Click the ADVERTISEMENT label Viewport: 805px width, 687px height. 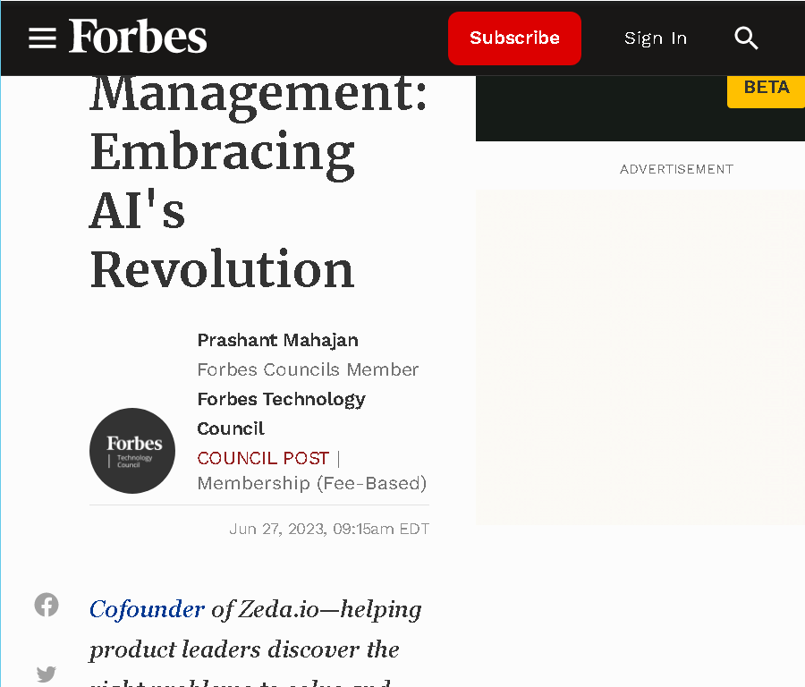677,169
